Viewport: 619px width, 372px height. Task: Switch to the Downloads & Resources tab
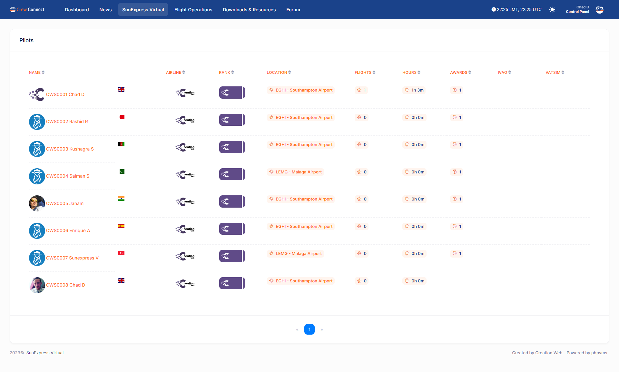(x=249, y=9)
